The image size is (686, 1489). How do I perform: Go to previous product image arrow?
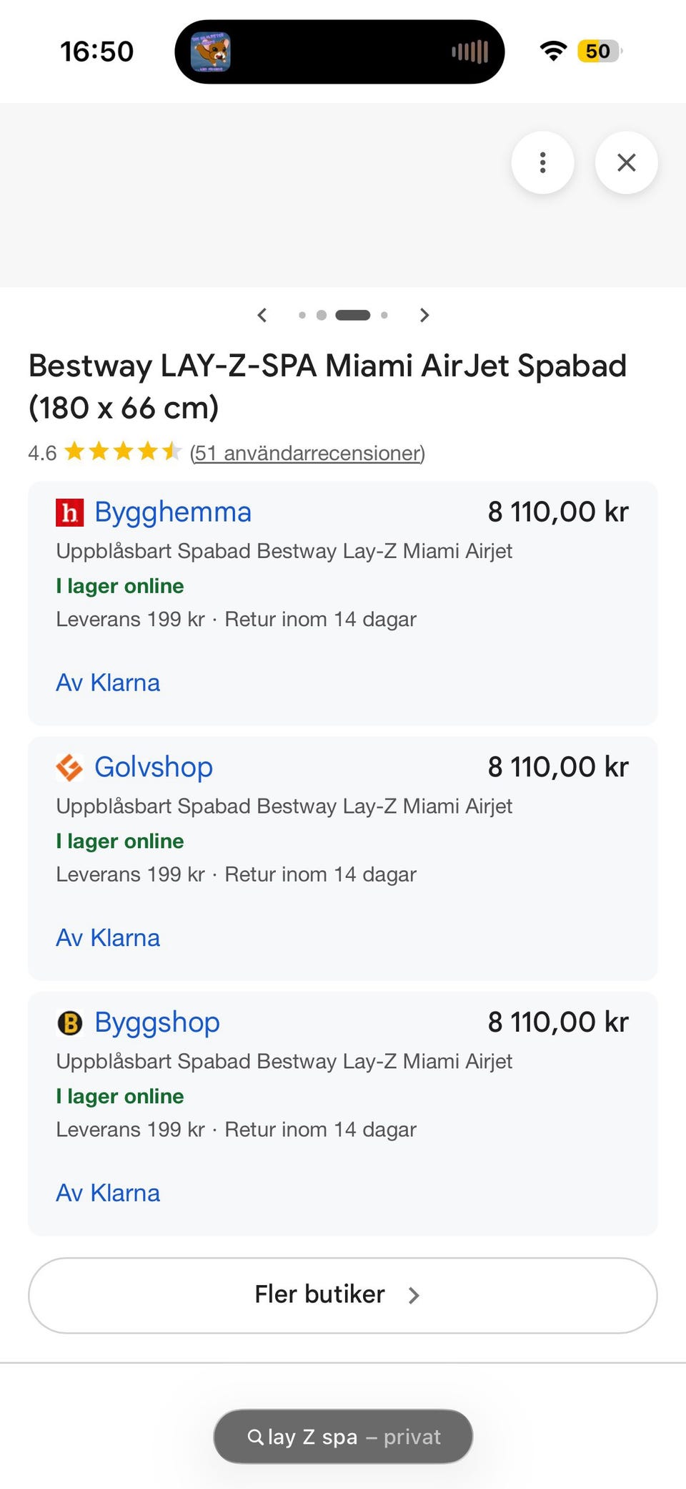click(262, 315)
